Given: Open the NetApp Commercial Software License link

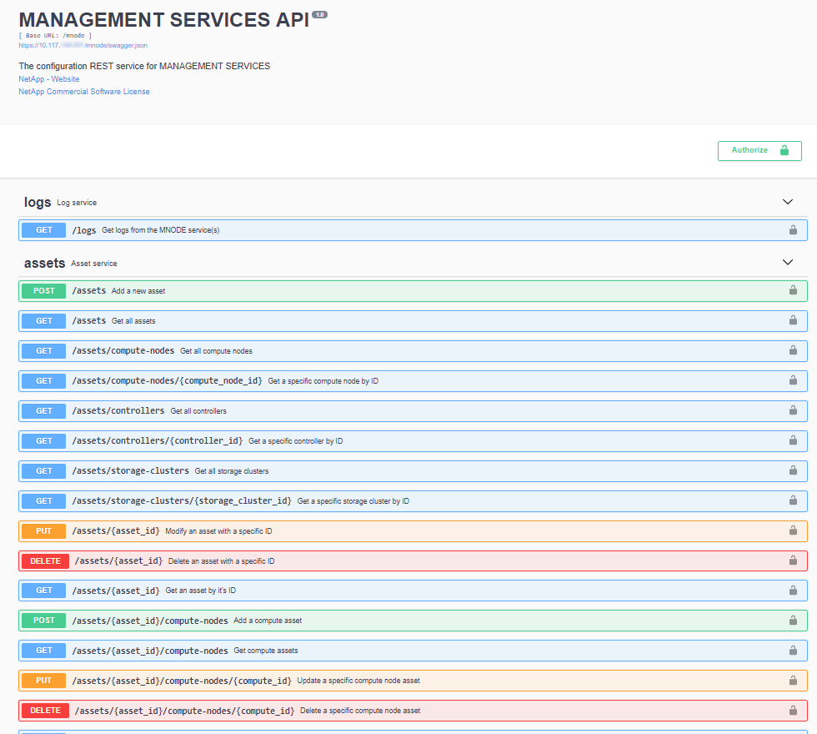Looking at the screenshot, I should (x=84, y=92).
